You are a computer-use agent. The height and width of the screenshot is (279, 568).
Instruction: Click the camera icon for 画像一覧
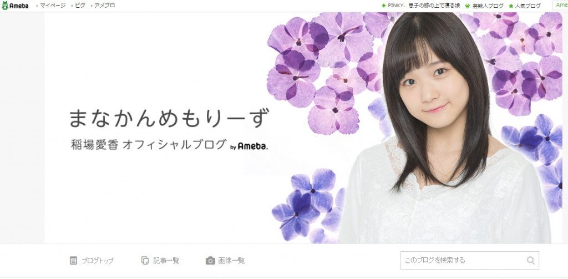(x=210, y=261)
